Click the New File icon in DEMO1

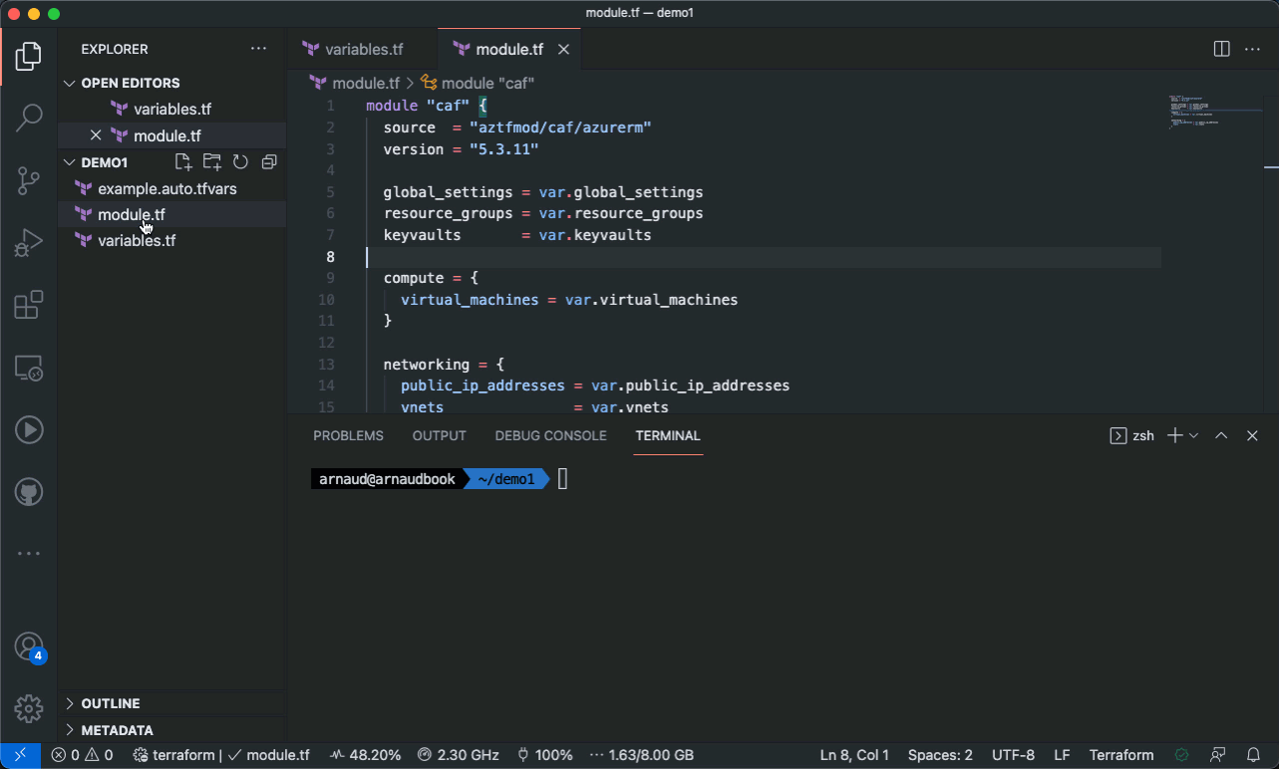coord(182,162)
